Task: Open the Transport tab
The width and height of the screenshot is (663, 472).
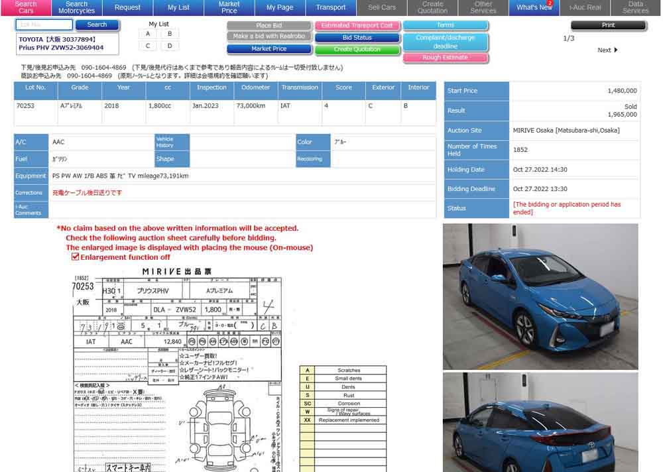Action: coord(331,7)
